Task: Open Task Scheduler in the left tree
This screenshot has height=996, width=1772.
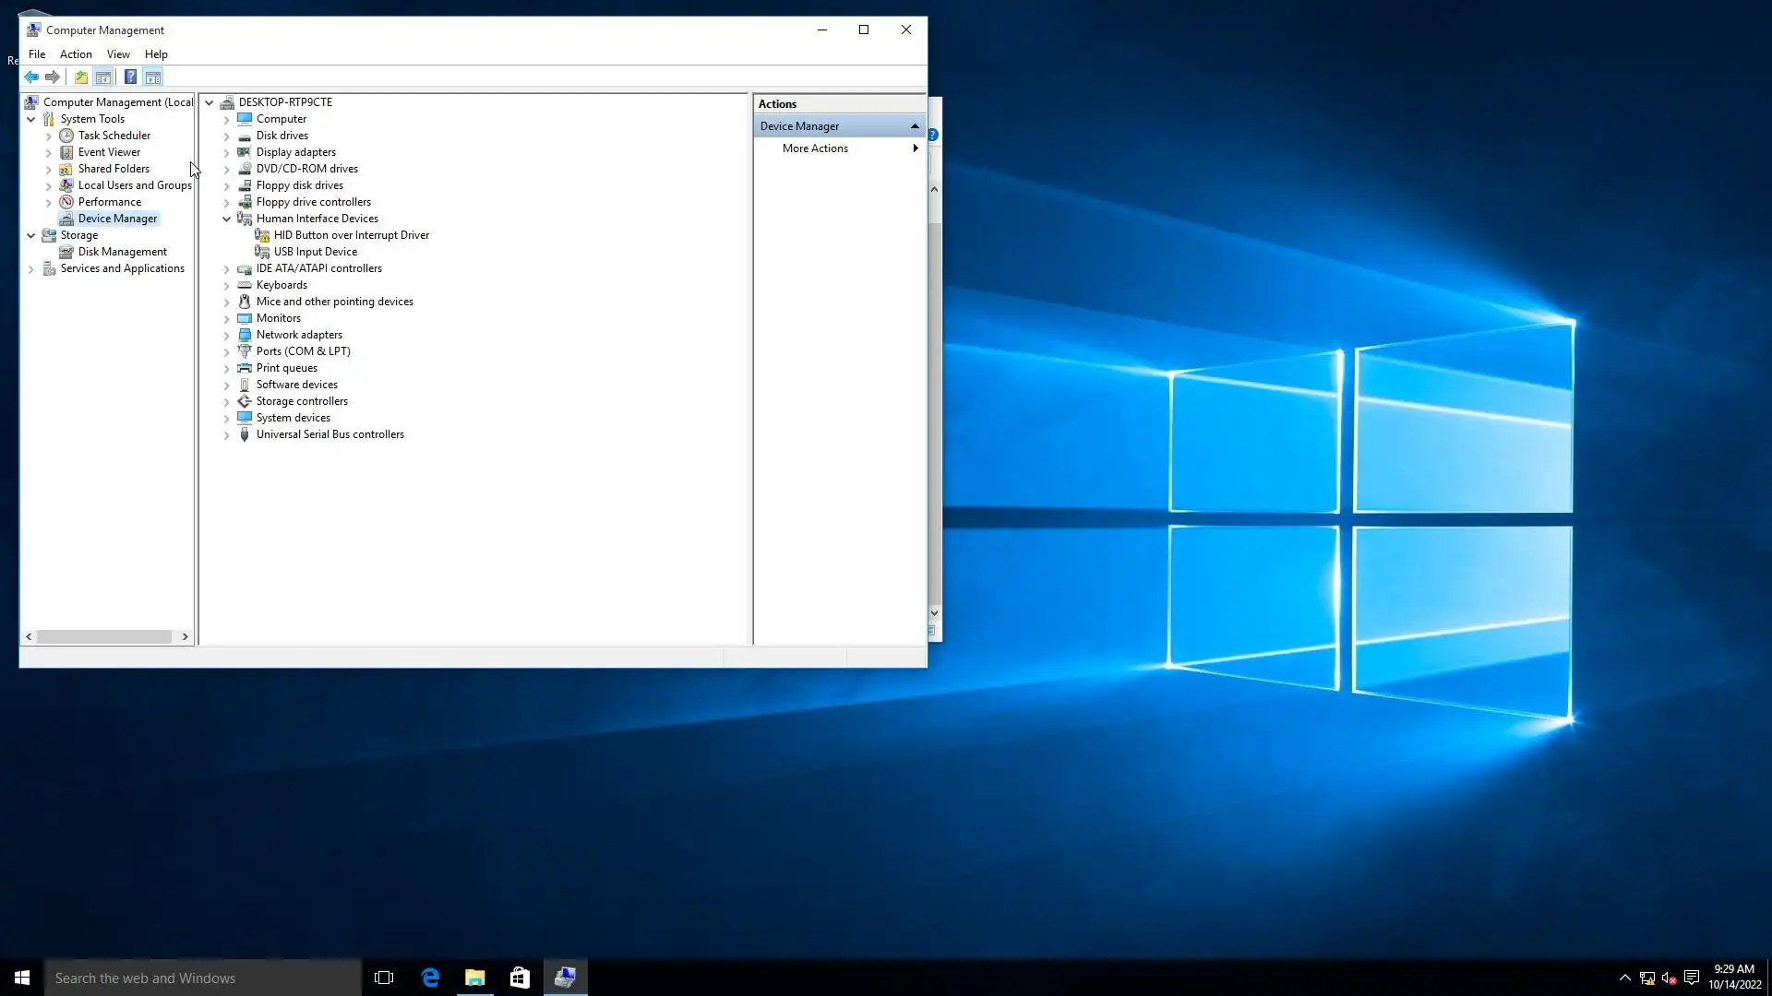Action: point(114,136)
